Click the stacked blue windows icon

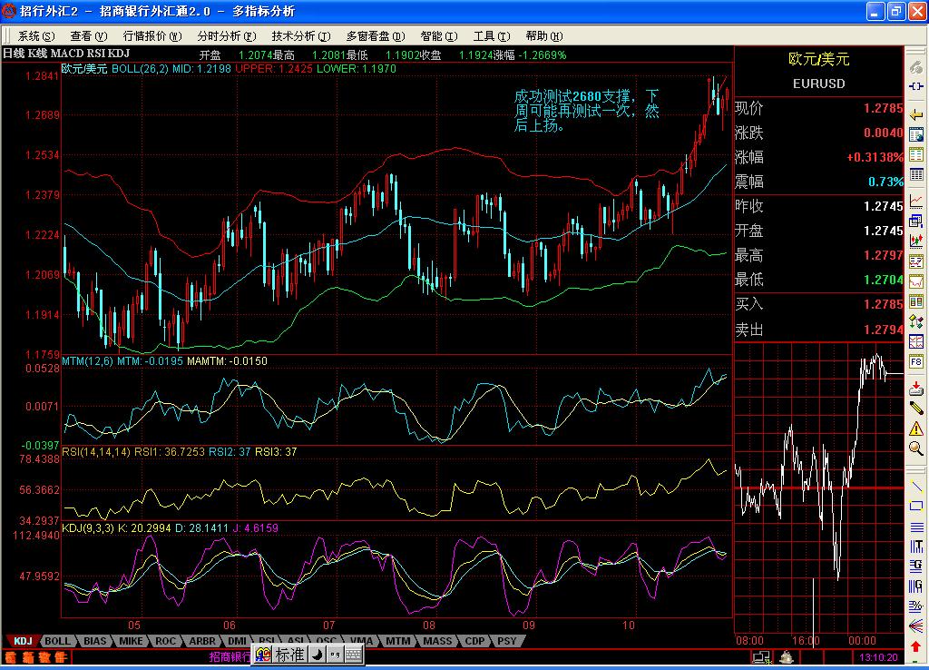(916, 222)
